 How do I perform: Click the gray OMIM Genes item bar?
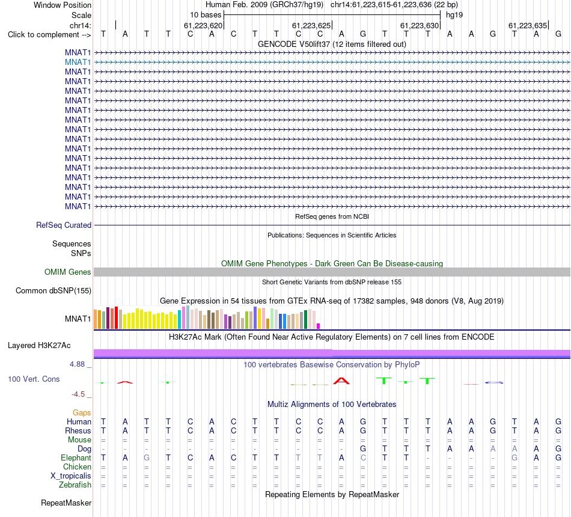pyautogui.click(x=332, y=272)
